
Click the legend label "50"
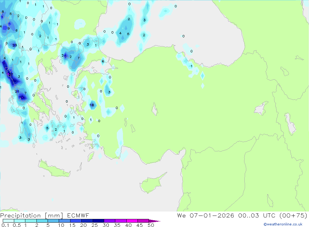pos(151,225)
